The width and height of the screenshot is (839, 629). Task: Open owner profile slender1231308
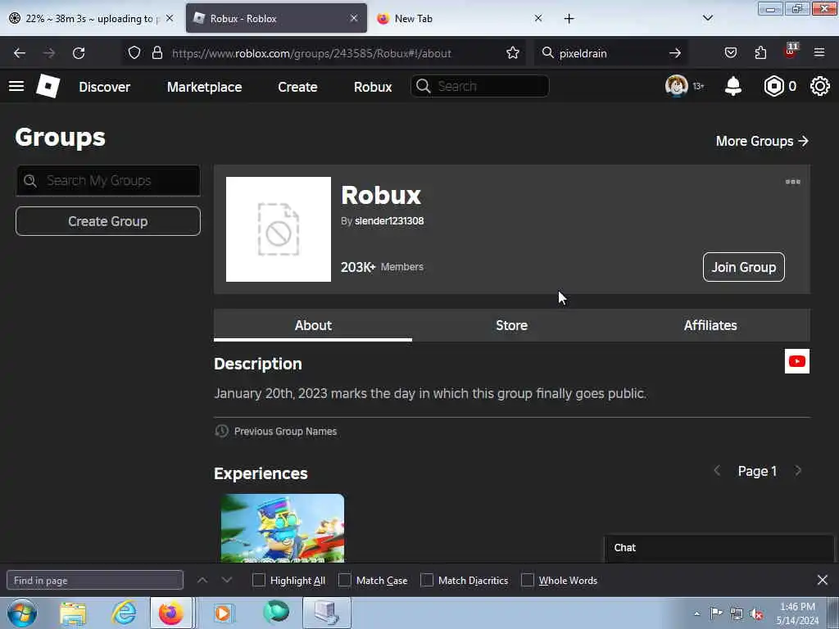(x=389, y=221)
